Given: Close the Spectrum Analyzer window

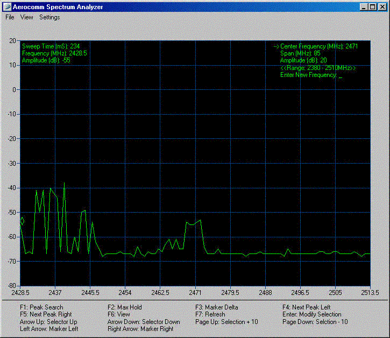Looking at the screenshot, I should 382,7.
